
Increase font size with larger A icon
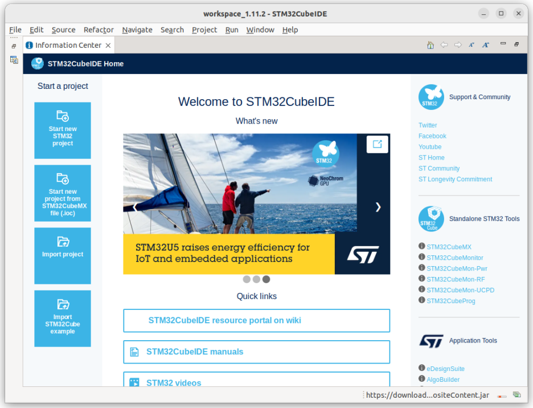coord(485,45)
